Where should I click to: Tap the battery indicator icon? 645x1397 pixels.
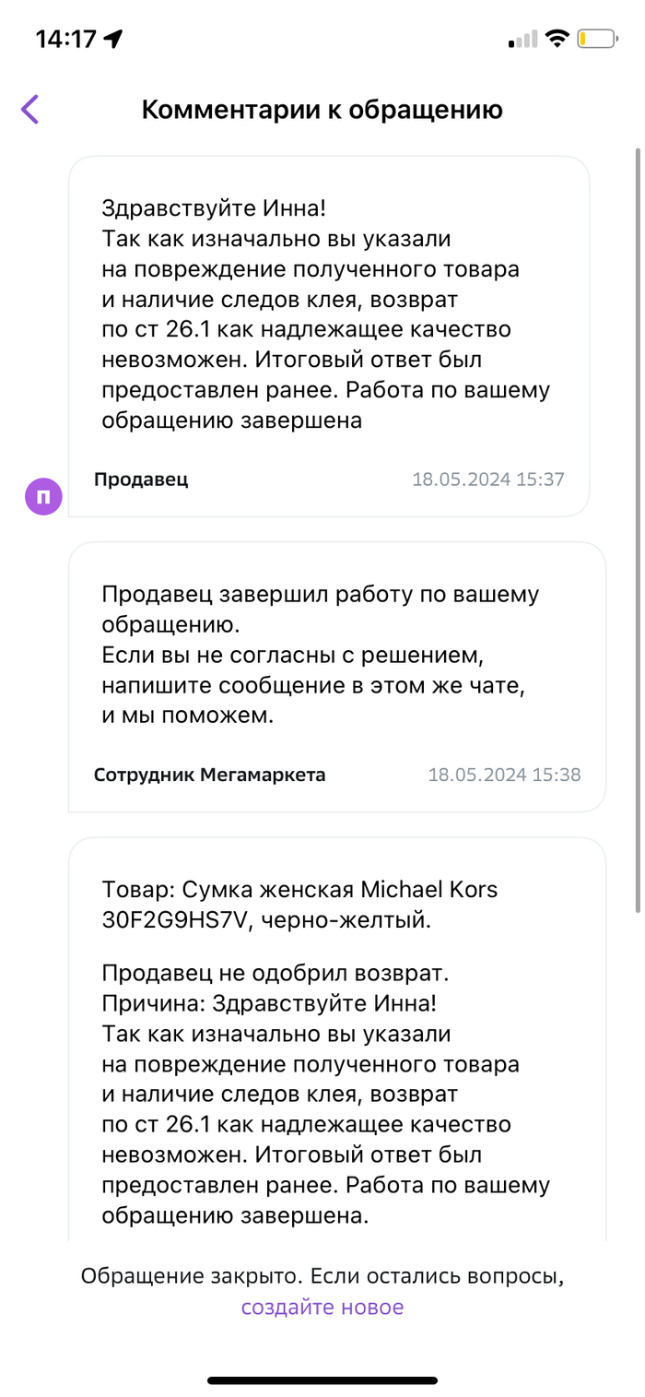(597, 39)
